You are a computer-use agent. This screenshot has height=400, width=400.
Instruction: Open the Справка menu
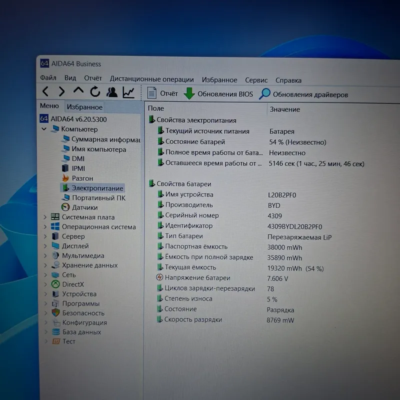[288, 80]
